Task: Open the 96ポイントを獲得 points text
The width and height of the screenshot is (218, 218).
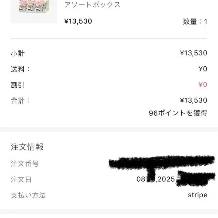Action: tap(178, 113)
